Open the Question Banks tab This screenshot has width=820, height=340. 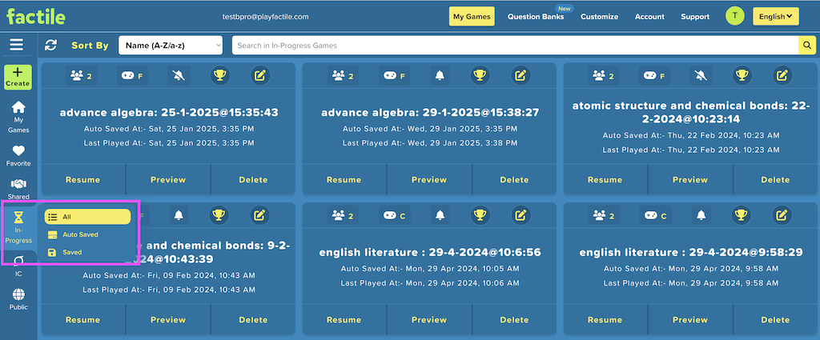[x=536, y=17]
